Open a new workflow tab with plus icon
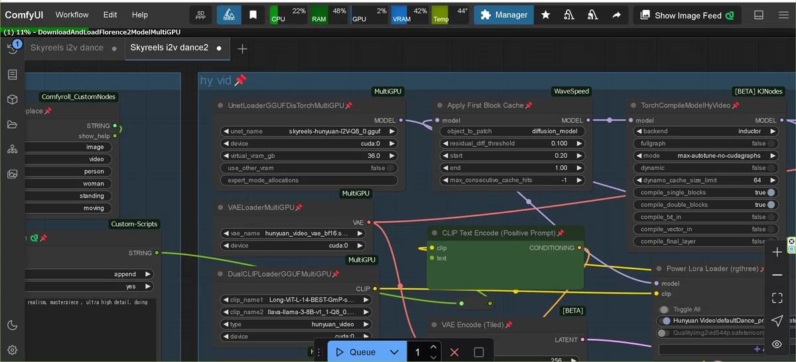Screen dimensions: 796x362 [243, 48]
